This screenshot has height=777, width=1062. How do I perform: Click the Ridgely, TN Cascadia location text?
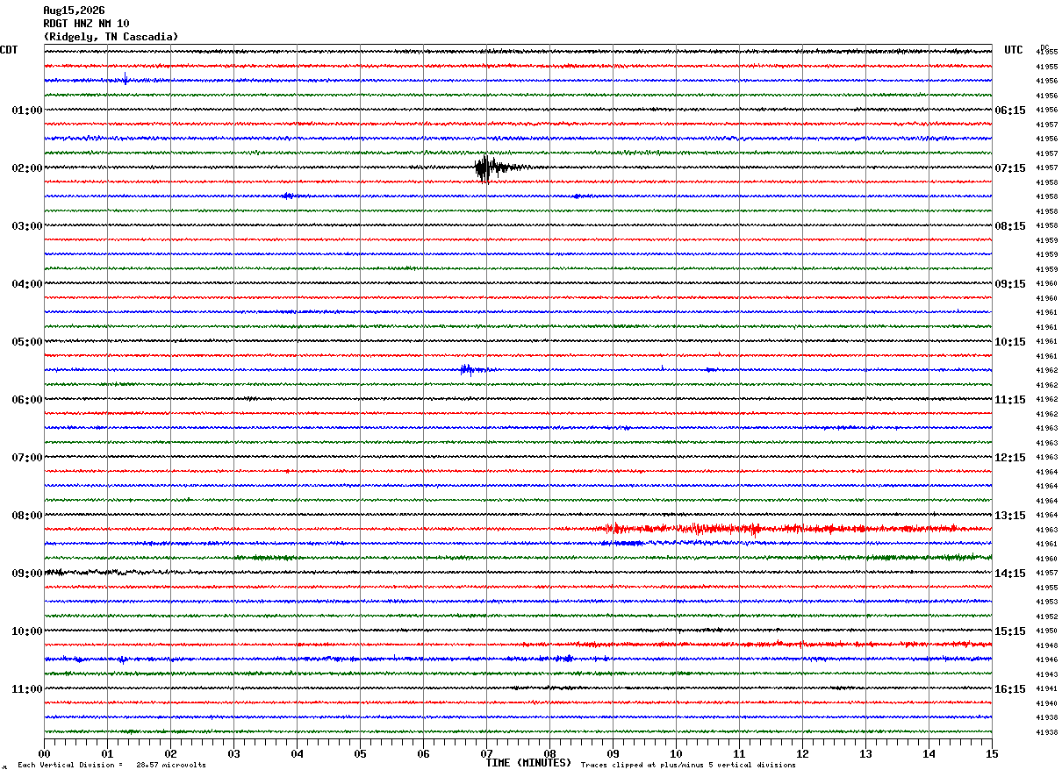pos(111,37)
